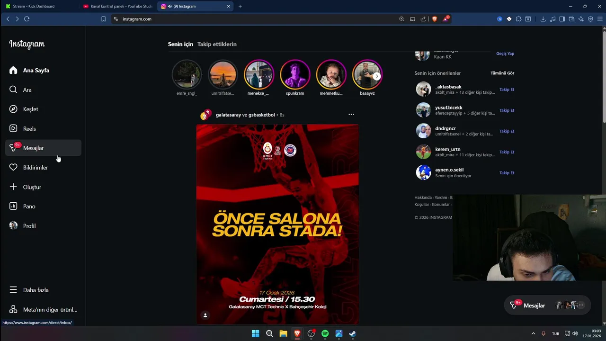Click the share page icon in address bar
The width and height of the screenshot is (606, 341).
tap(423, 19)
